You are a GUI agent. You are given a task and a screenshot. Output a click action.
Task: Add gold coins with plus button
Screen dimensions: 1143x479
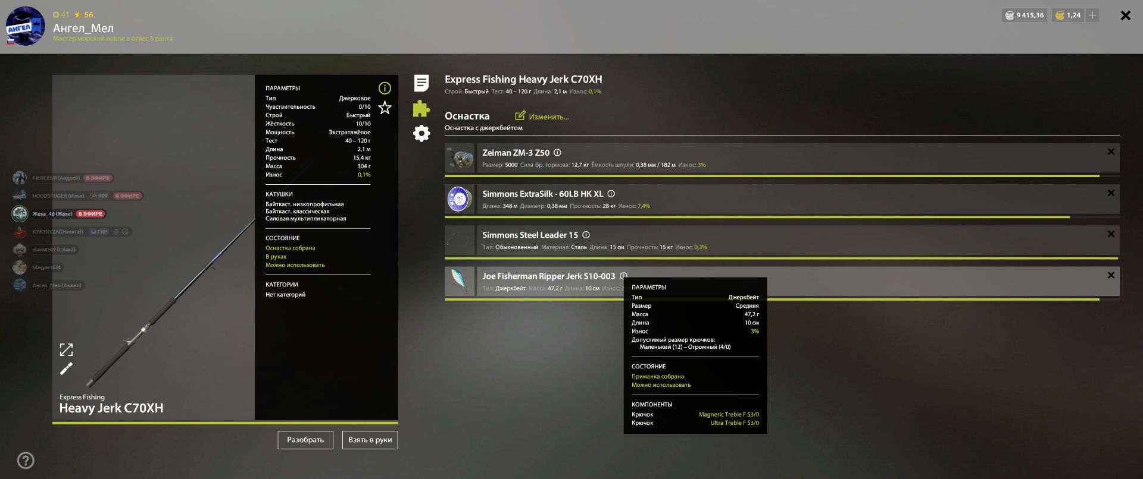(1092, 15)
